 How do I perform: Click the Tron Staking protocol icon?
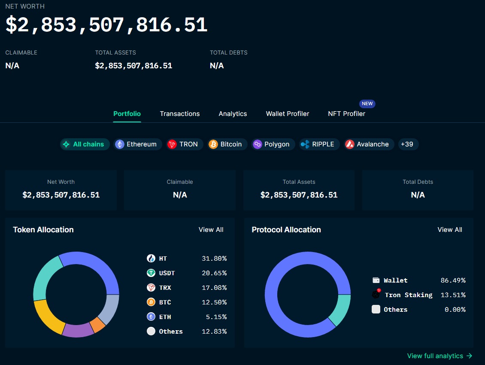tap(376, 293)
